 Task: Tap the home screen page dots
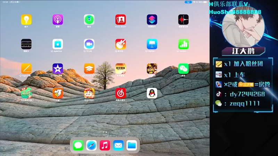(x=105, y=132)
